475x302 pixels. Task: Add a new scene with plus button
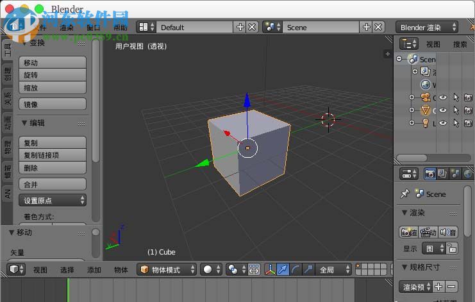366,28
